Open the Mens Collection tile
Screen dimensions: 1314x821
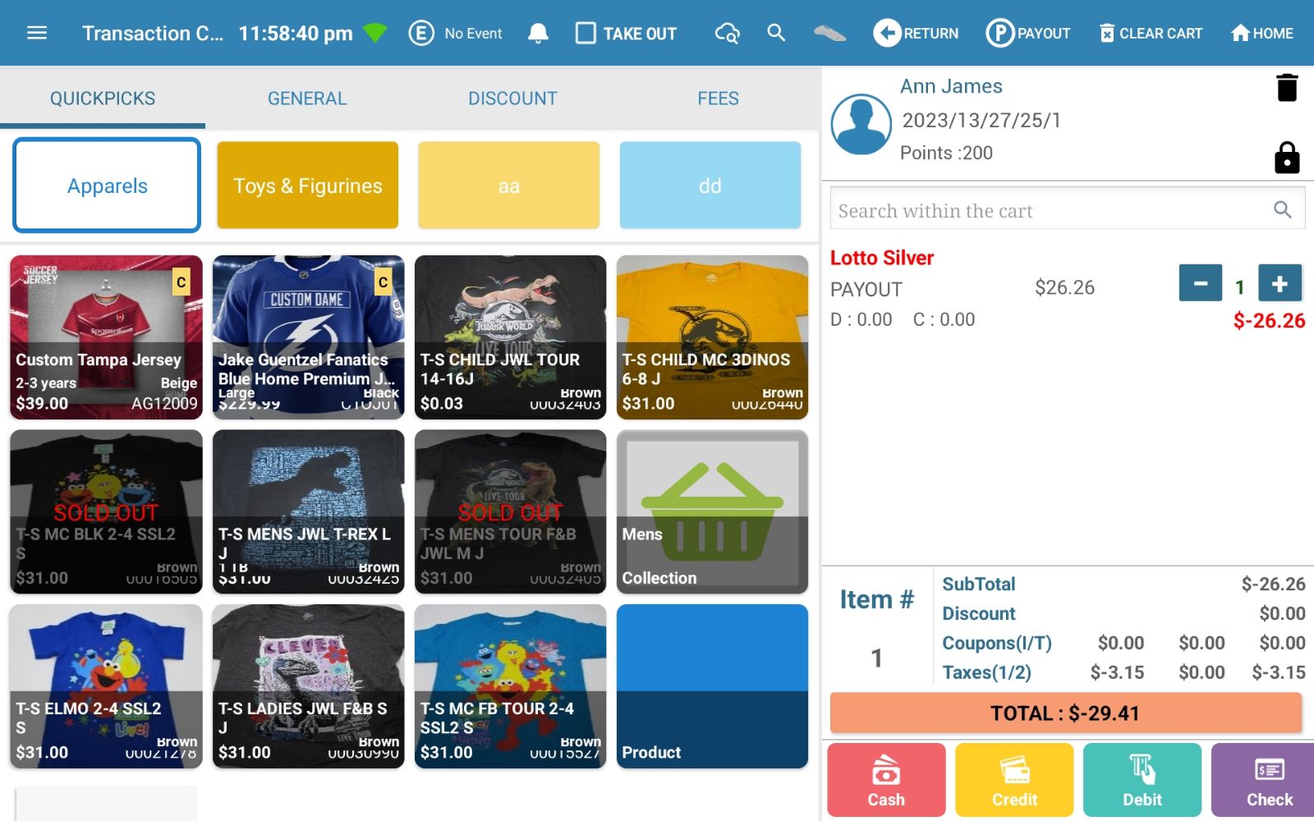coord(712,511)
